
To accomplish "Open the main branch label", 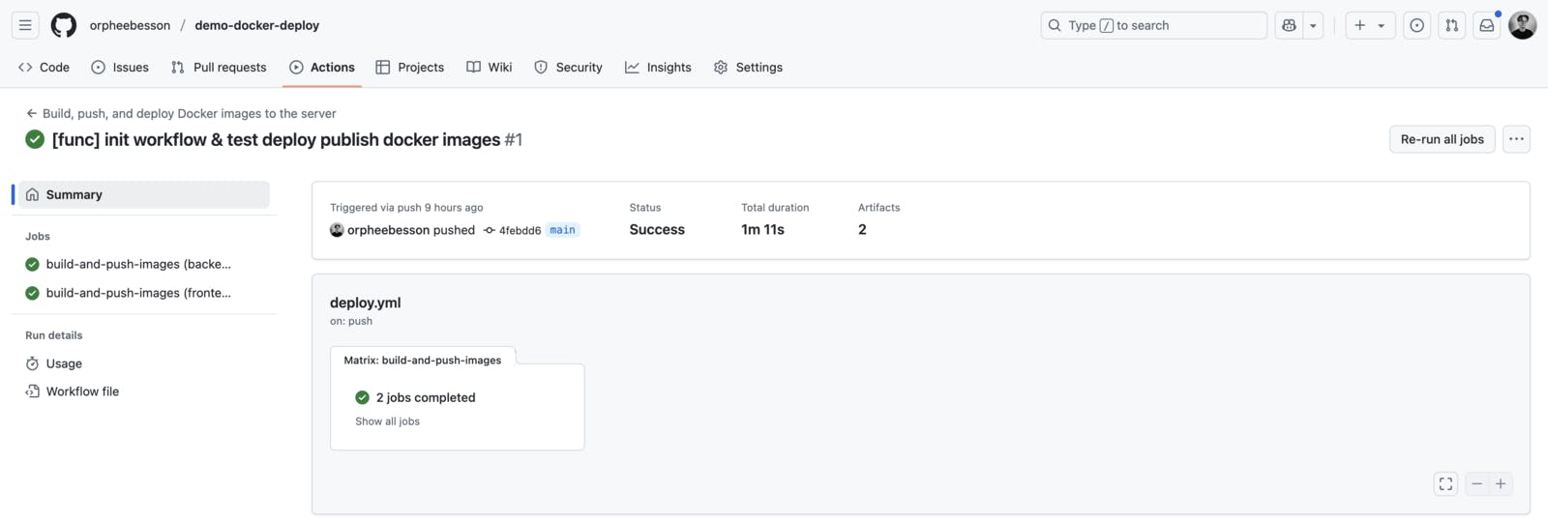I will [x=562, y=230].
